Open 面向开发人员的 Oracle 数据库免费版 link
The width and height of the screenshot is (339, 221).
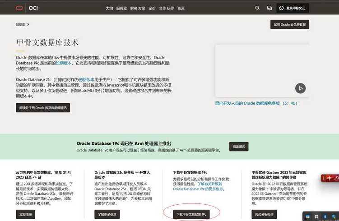[256, 103]
